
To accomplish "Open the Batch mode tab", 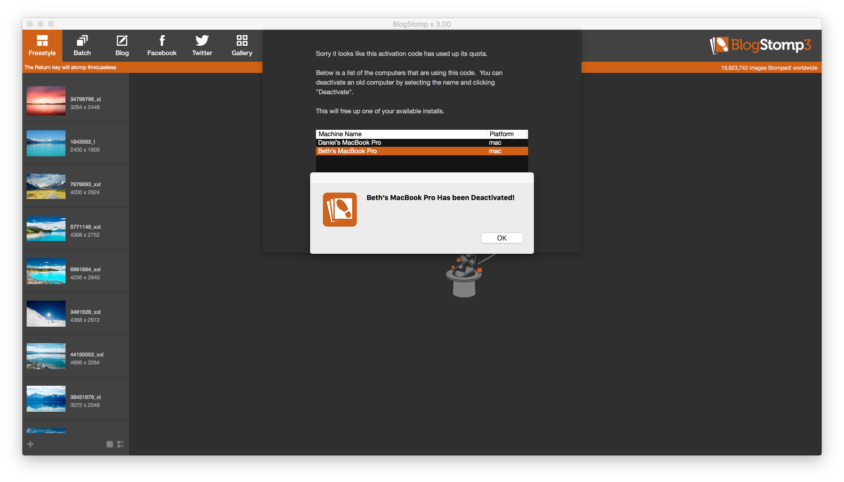I will [x=82, y=46].
